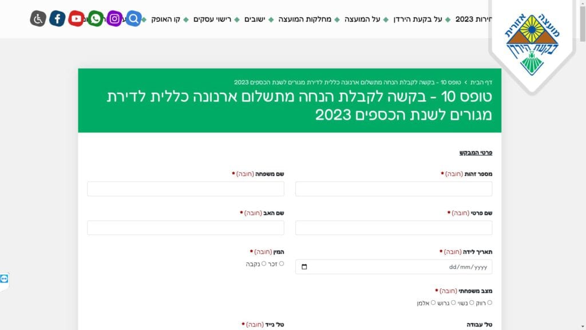Expand the ישובים navigation menu
This screenshot has width=586, height=330.
point(255,19)
